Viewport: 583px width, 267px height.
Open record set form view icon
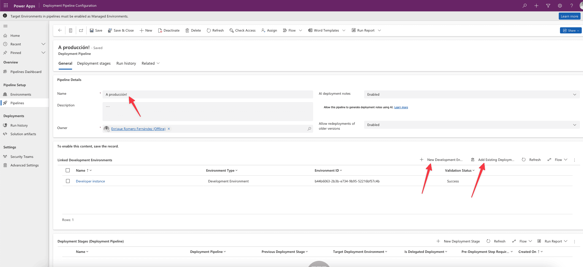[70, 30]
